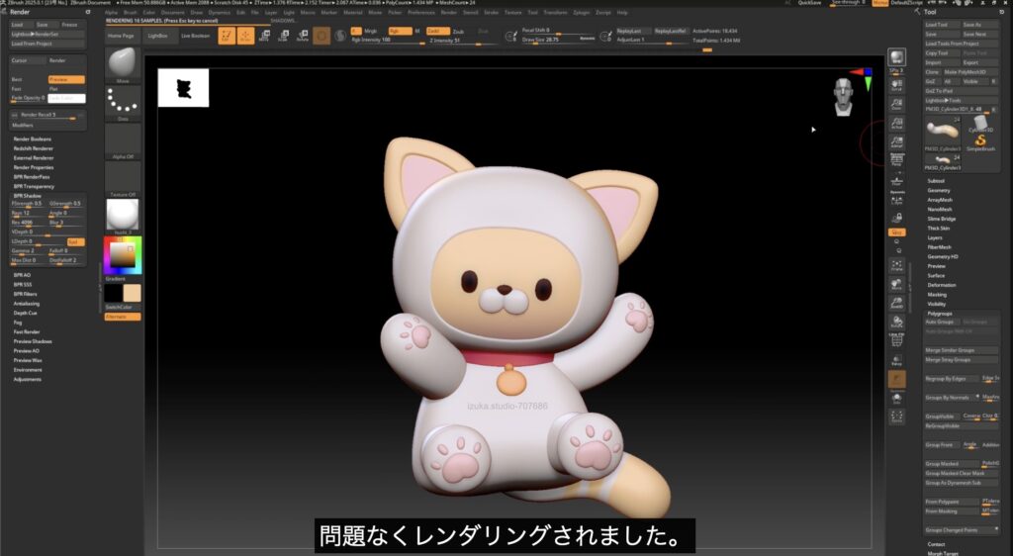1013x556 pixels.
Task: Click the BPR render button icon
Action: tap(896, 58)
